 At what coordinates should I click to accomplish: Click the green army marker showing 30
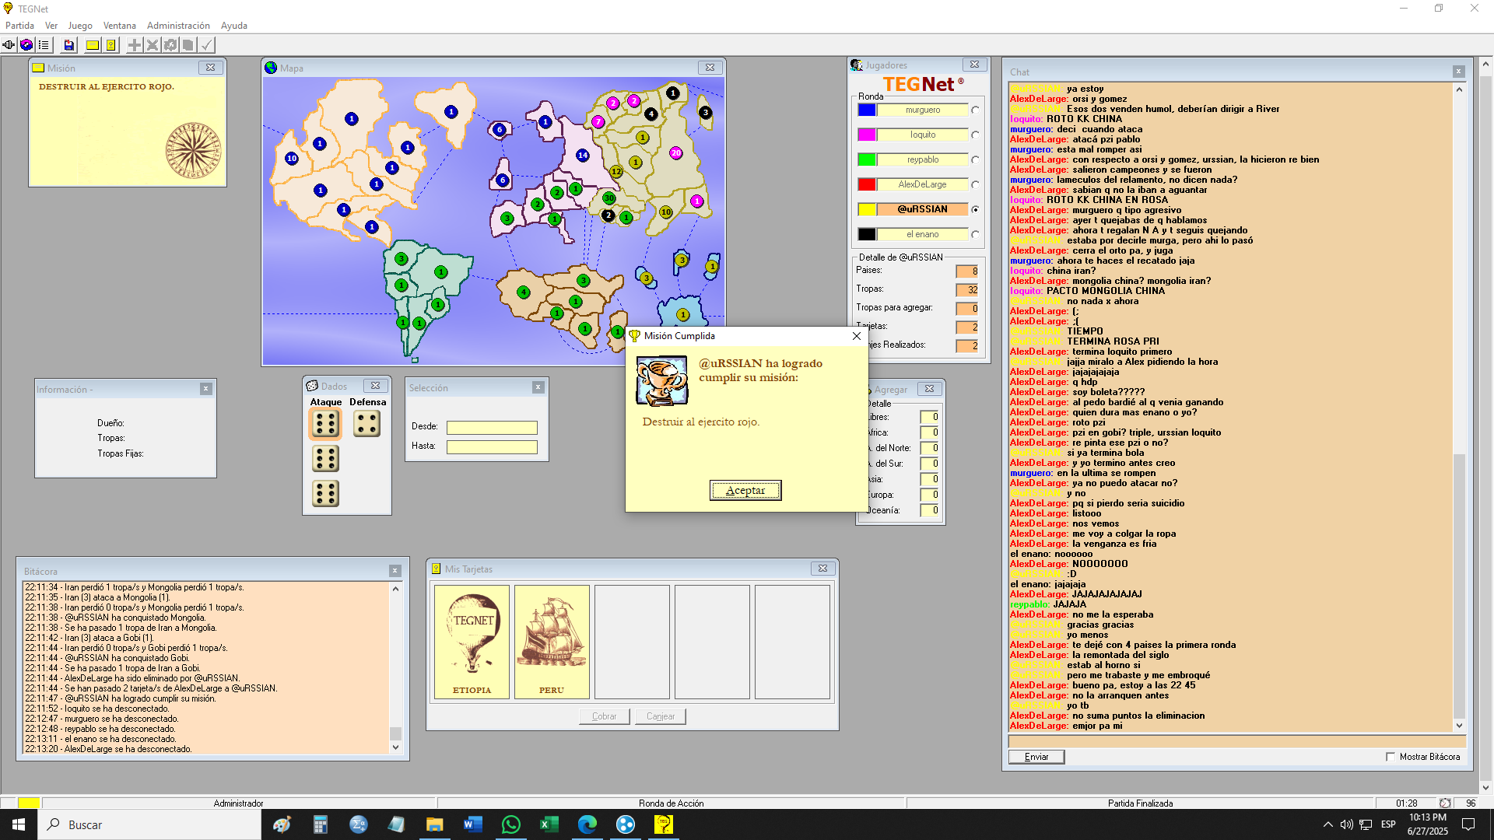609,198
